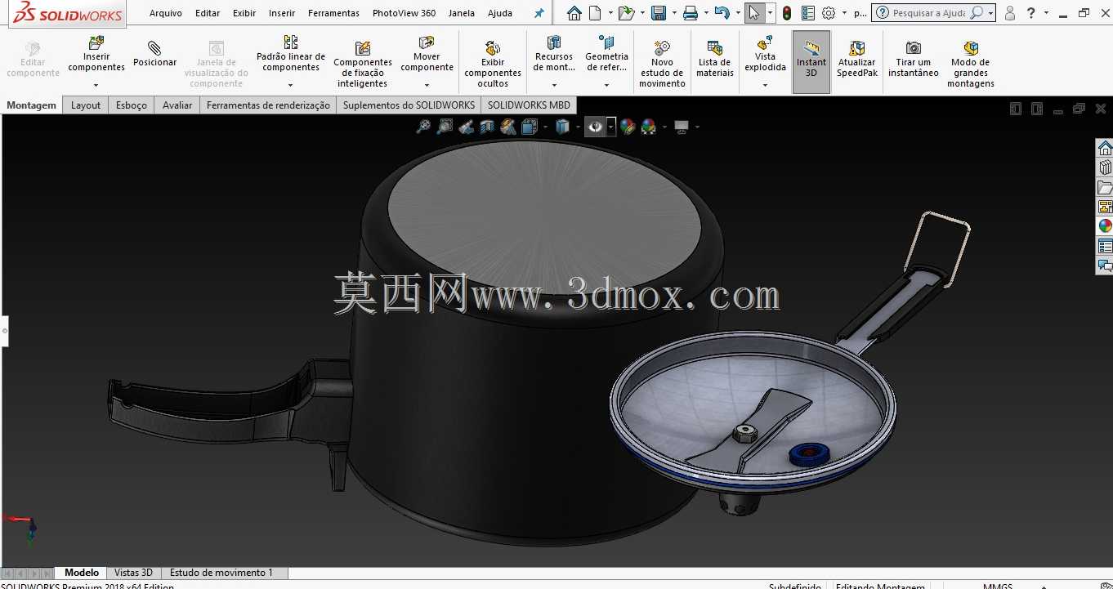This screenshot has width=1113, height=589.
Task: Click Componentes de fixação inteligentes
Action: [x=363, y=64]
